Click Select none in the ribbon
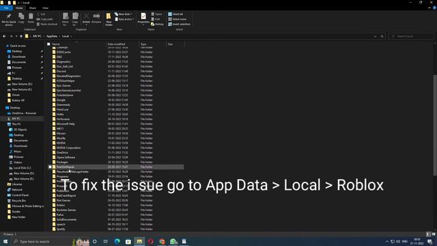This screenshot has width=437, height=246. coord(178,19)
